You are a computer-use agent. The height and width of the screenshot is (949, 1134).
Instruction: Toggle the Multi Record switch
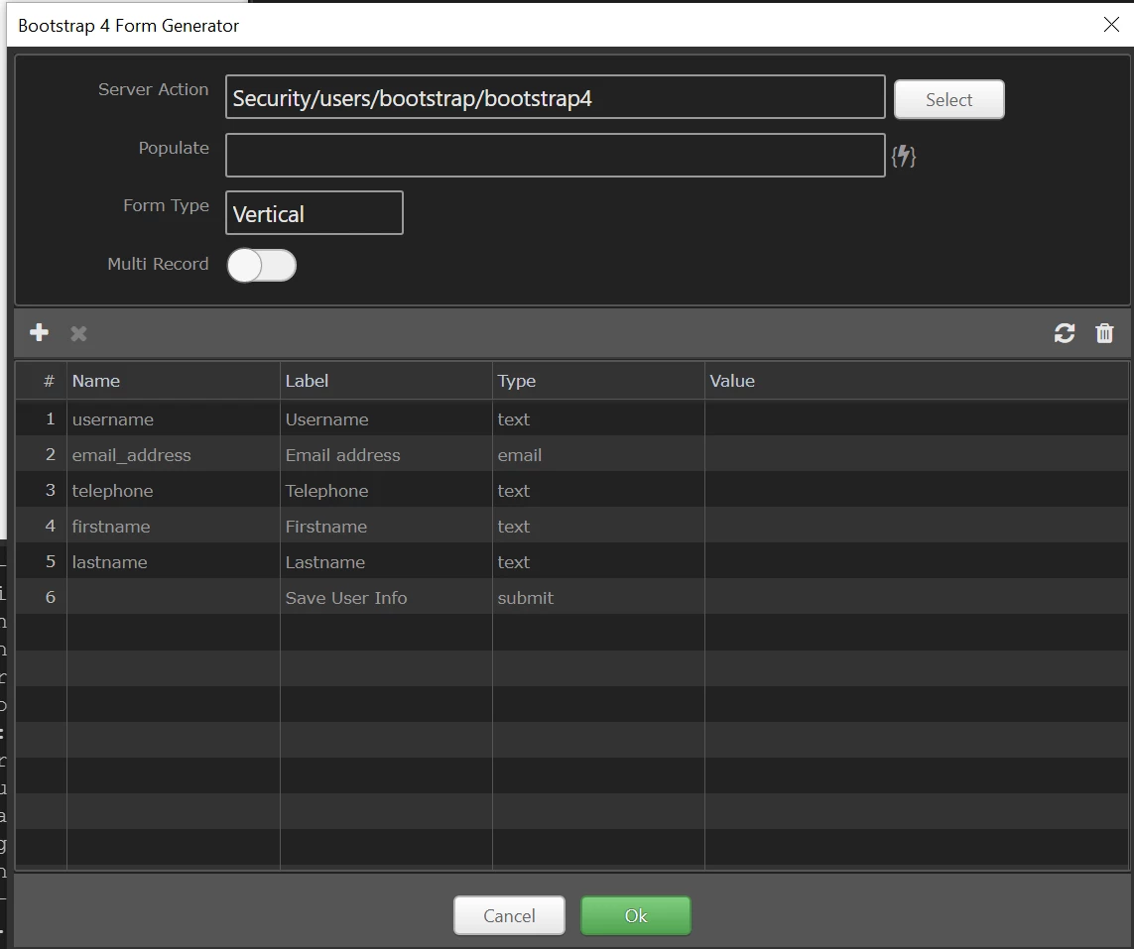point(262,265)
